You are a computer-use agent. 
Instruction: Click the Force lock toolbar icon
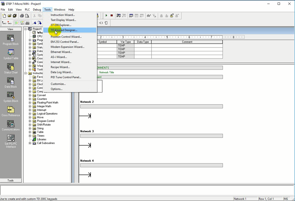click(161, 16)
